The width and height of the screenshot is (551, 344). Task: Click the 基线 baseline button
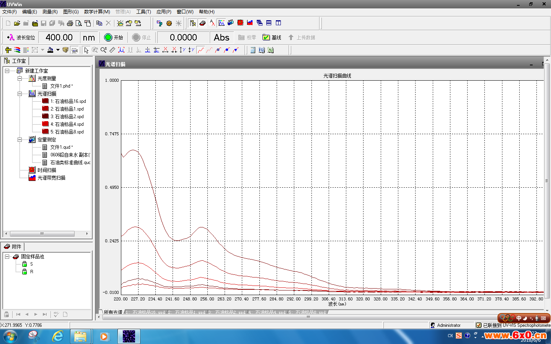272,37
